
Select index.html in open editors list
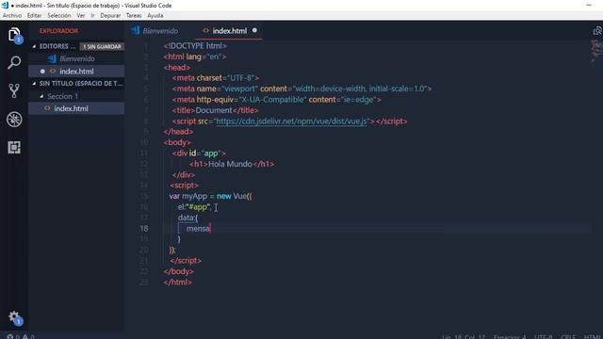coord(76,72)
